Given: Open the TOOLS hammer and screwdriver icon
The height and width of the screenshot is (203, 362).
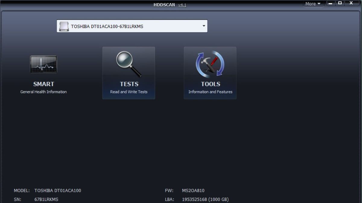Looking at the screenshot, I should coord(210,64).
